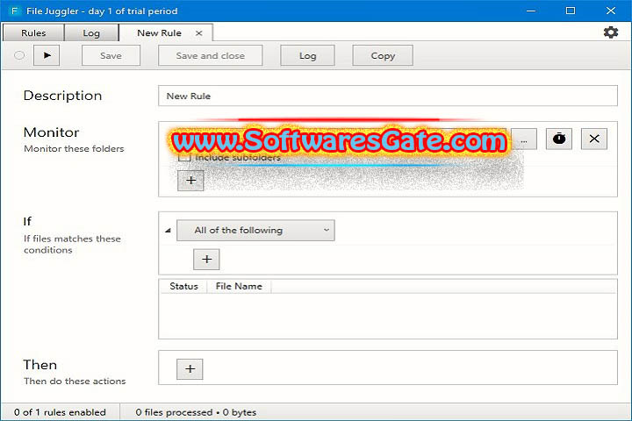Add a condition with plus button

click(x=206, y=259)
